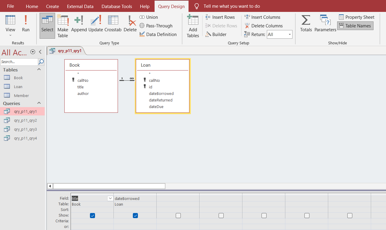Collapse the Tables group in navigation pane

click(38, 70)
